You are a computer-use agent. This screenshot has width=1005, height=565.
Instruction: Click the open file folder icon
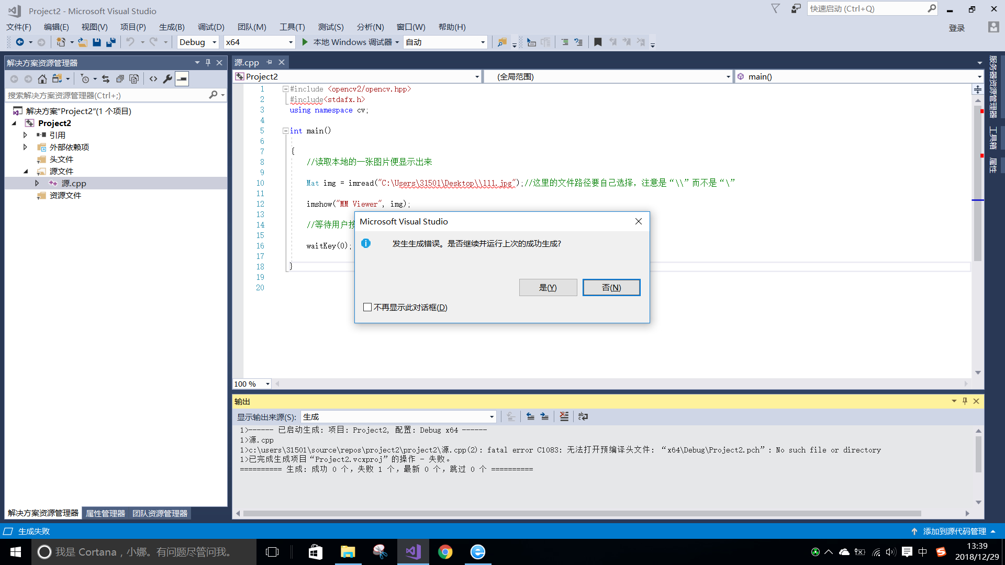82,42
